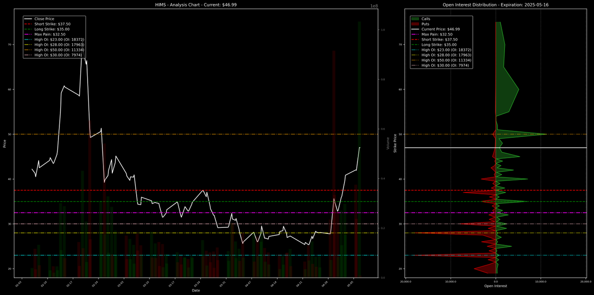Click the '03-31' date tick label
Viewport: 594px width, 295px height.
tap(223, 284)
